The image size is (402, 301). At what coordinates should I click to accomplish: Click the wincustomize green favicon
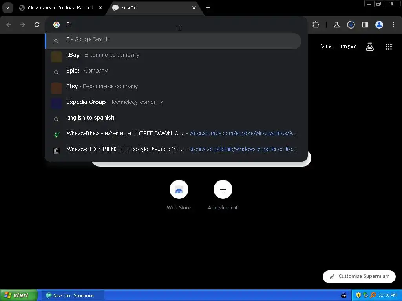tap(57, 135)
